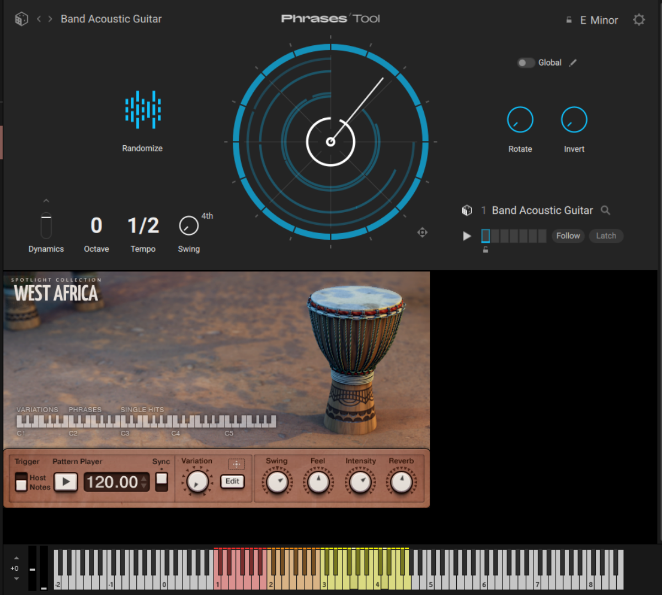The height and width of the screenshot is (595, 662).
Task: Expand the chevron above the Dynamics slider
Action: coord(46,201)
